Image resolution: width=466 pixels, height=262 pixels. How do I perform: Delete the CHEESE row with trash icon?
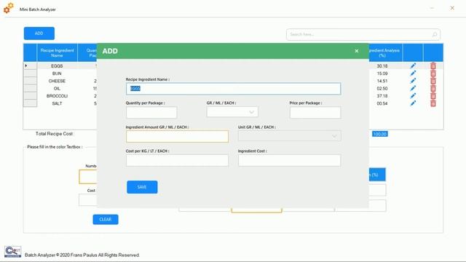(x=433, y=81)
